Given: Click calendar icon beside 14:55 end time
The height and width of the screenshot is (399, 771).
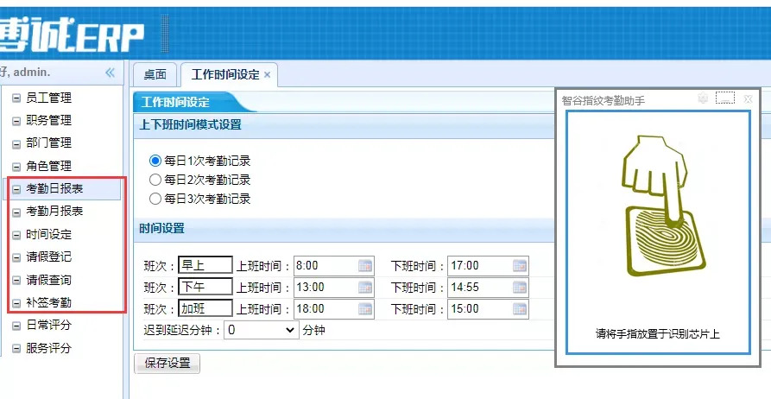Looking at the screenshot, I should pos(519,288).
